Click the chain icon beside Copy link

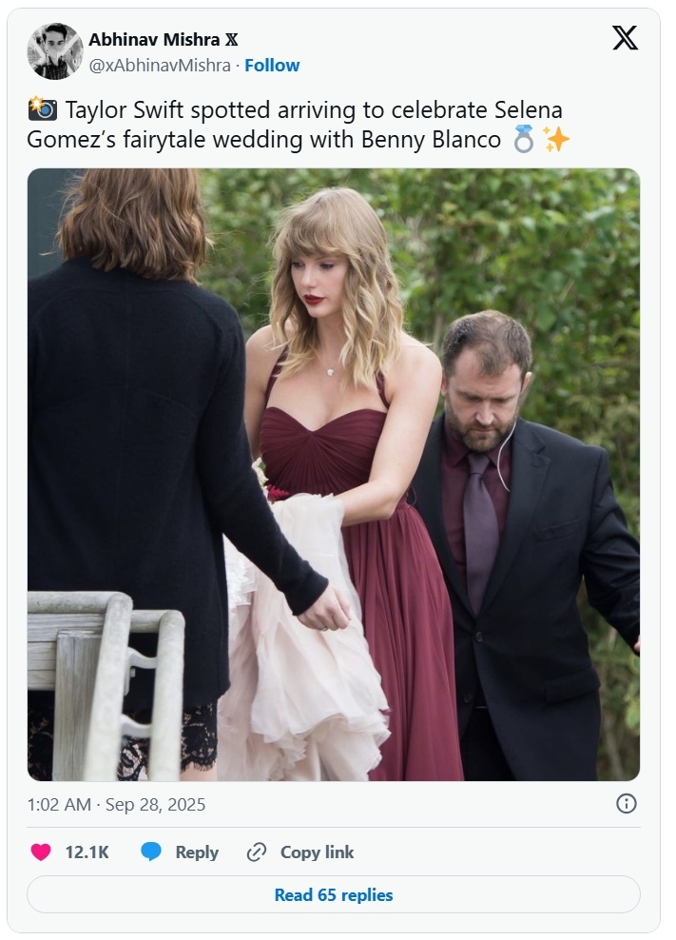pyautogui.click(x=256, y=852)
